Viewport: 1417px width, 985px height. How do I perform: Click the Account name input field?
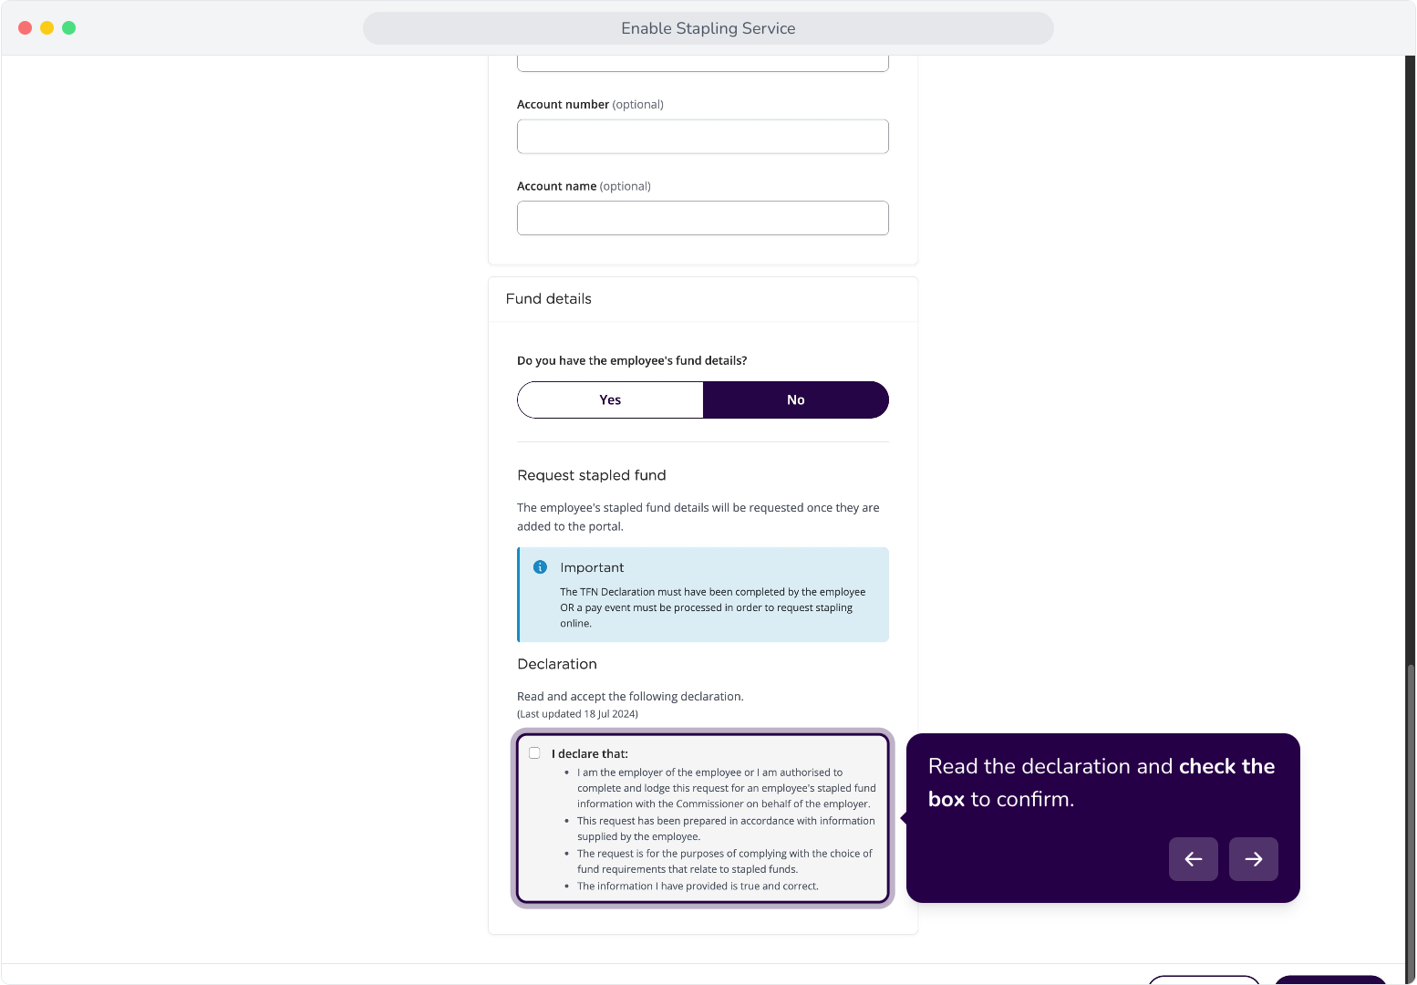[x=703, y=218]
